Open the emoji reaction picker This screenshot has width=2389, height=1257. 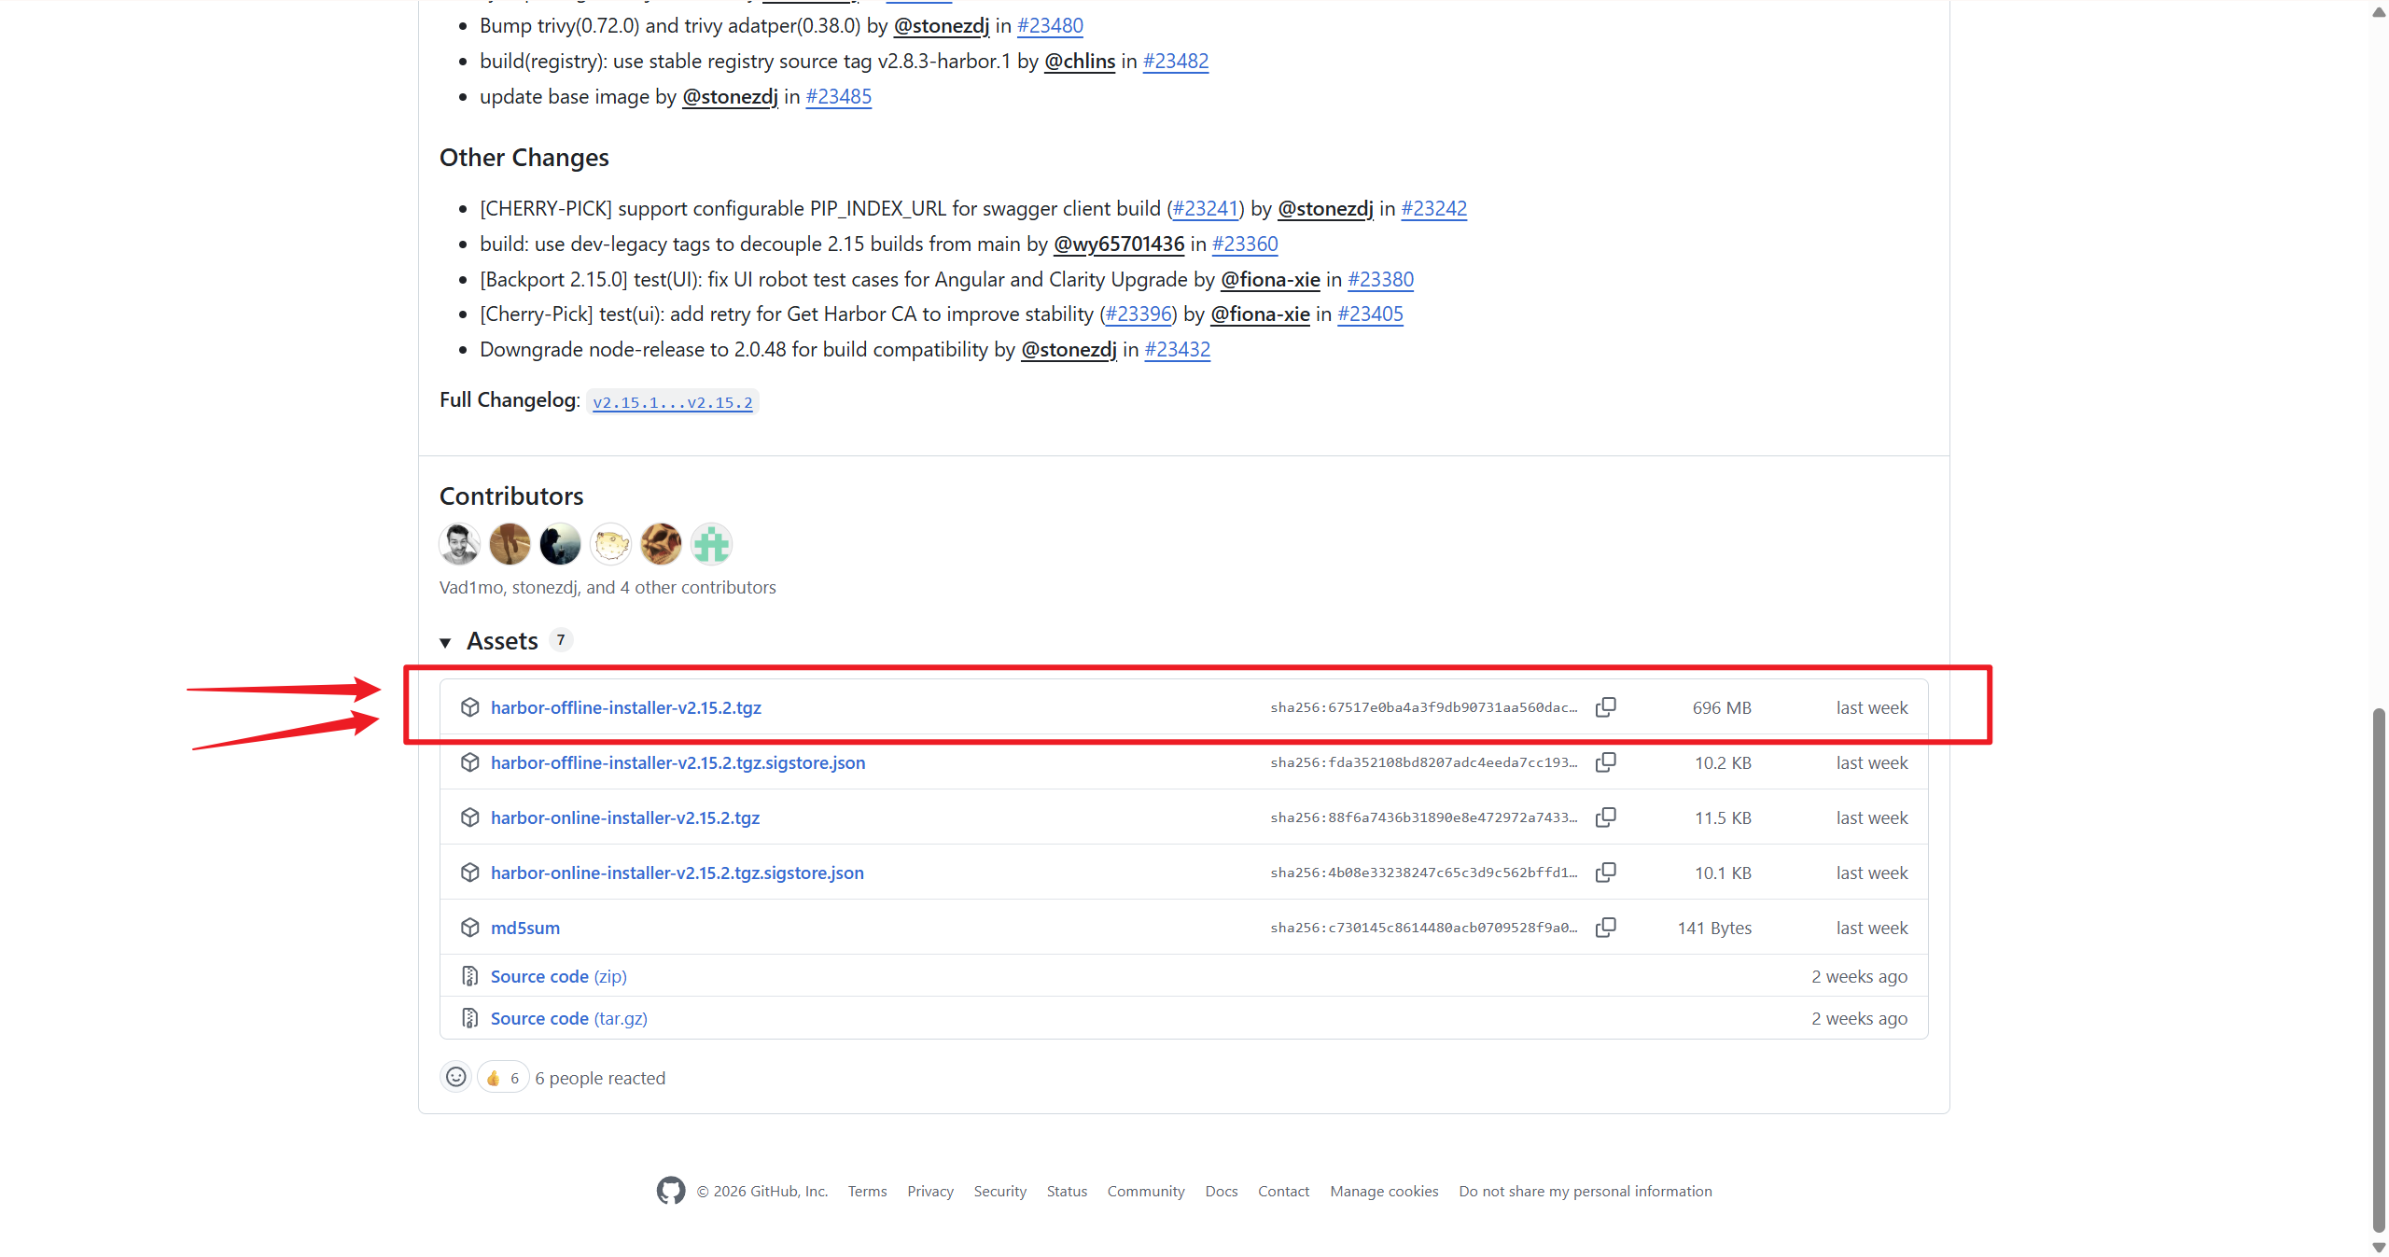click(x=455, y=1077)
